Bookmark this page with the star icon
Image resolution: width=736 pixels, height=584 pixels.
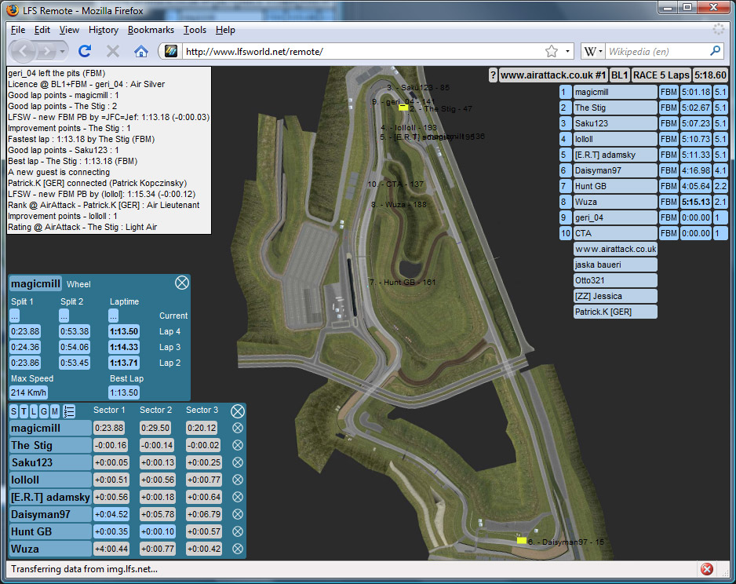[552, 51]
